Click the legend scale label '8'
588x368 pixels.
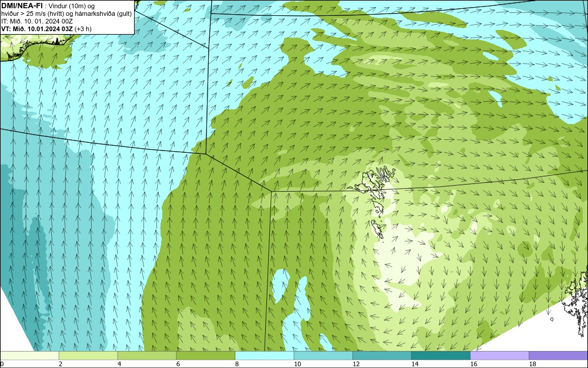236,364
